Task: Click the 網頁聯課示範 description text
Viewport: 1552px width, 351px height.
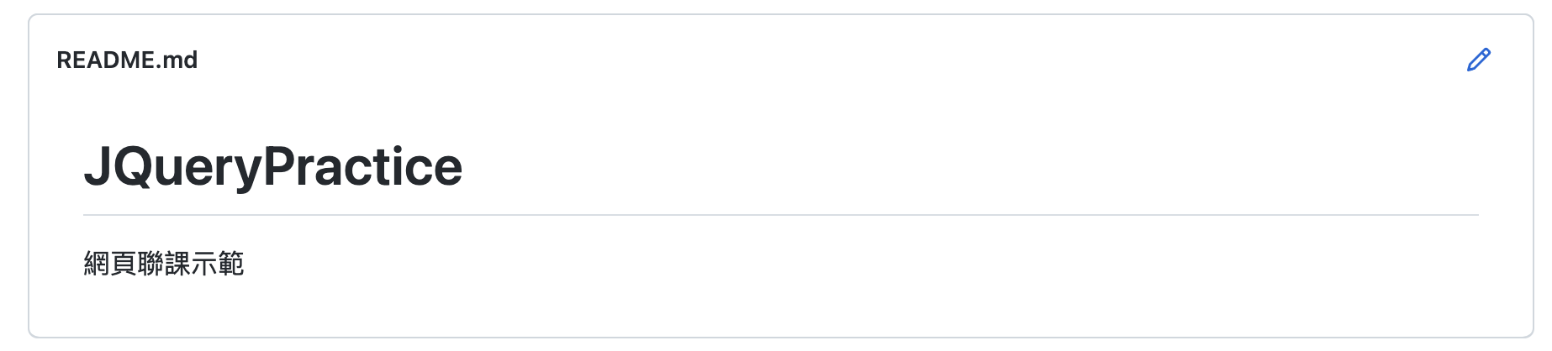Action: (164, 264)
